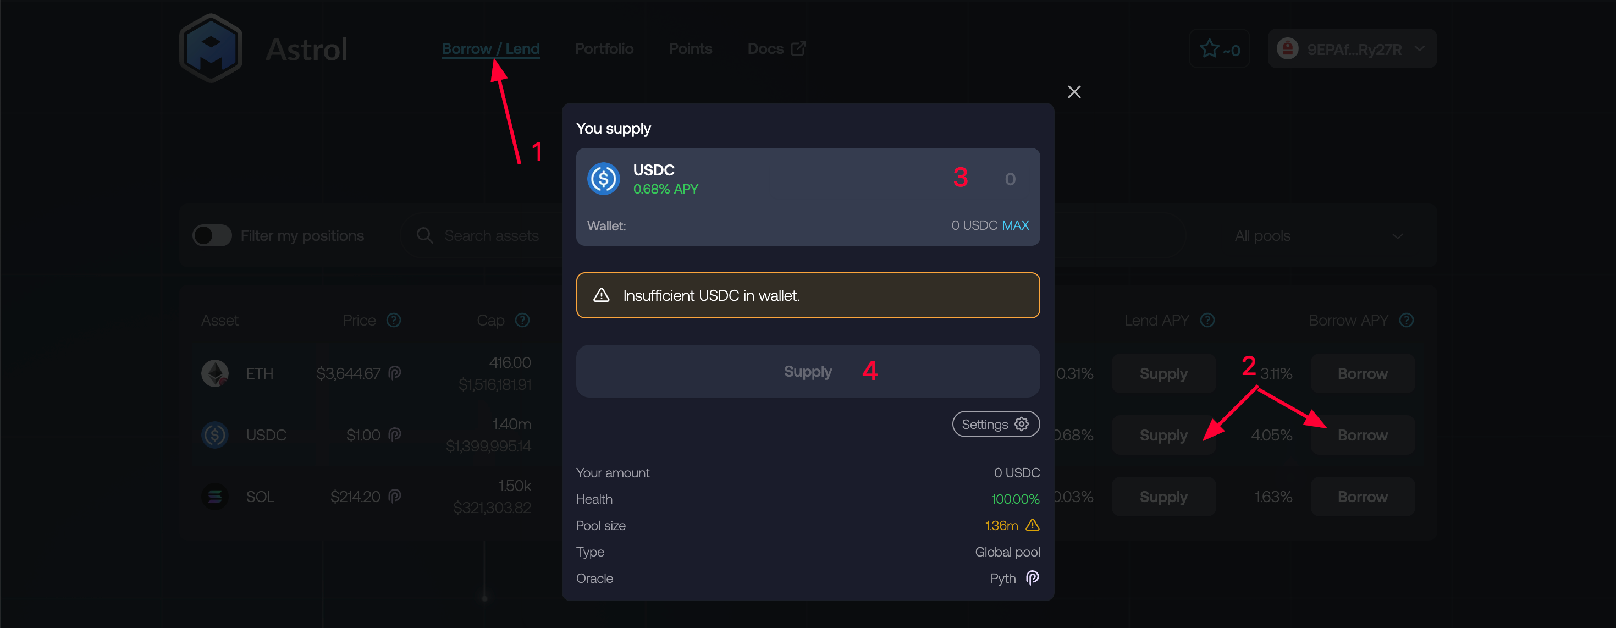Viewport: 1616px width, 628px height.
Task: Click the ETH asset icon in table
Action: point(214,373)
